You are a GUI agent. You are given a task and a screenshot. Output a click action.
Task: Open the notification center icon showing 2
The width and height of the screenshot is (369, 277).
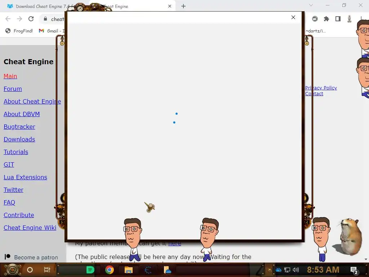pos(354,270)
